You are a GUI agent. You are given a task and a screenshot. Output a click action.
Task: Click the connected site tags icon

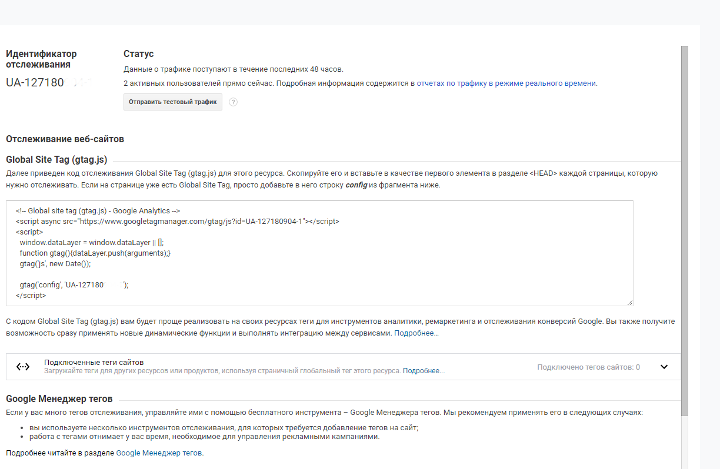coord(23,367)
